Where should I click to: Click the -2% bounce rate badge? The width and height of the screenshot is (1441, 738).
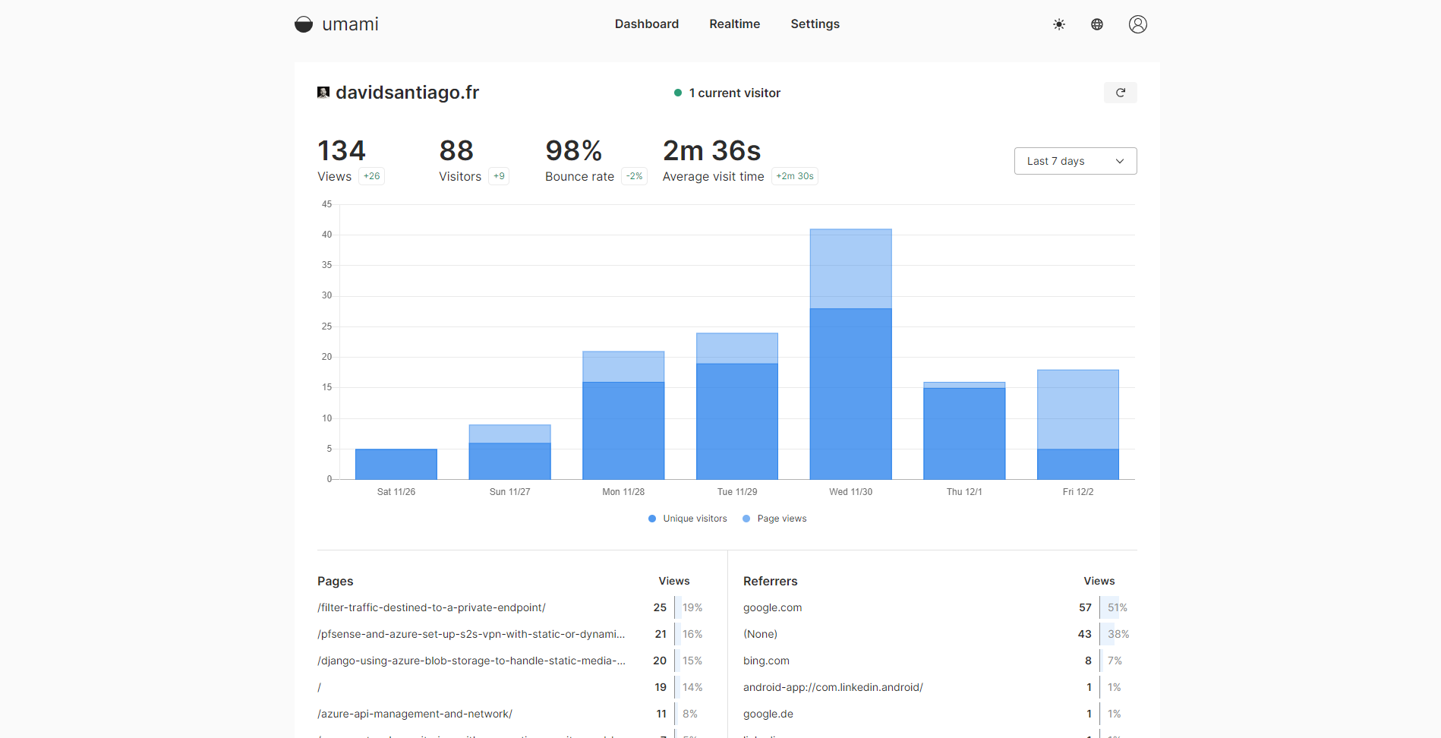[635, 176]
